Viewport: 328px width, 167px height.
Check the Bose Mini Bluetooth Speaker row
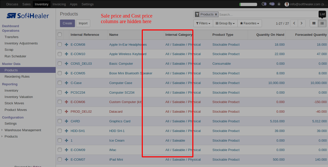click(60, 73)
